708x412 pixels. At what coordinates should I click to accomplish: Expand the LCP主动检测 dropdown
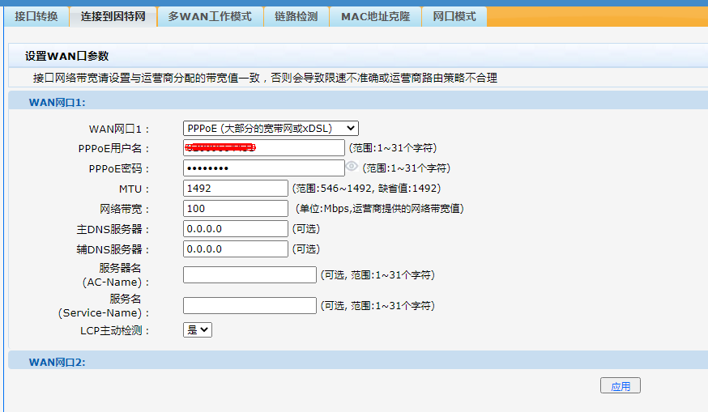click(x=198, y=330)
